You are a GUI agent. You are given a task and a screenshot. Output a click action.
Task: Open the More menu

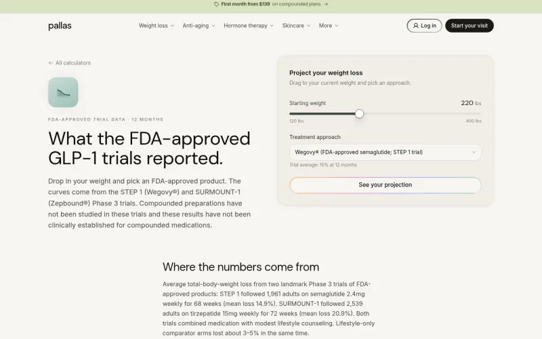tap(329, 26)
